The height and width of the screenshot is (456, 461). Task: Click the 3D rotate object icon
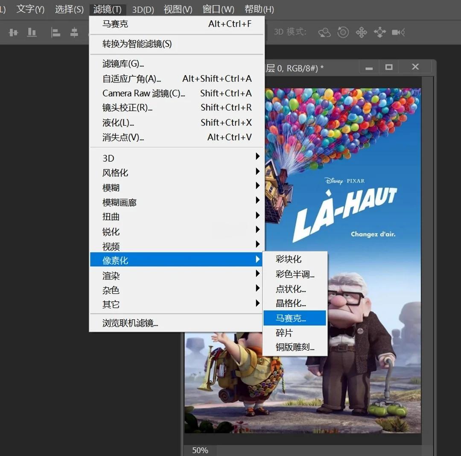pyautogui.click(x=324, y=32)
